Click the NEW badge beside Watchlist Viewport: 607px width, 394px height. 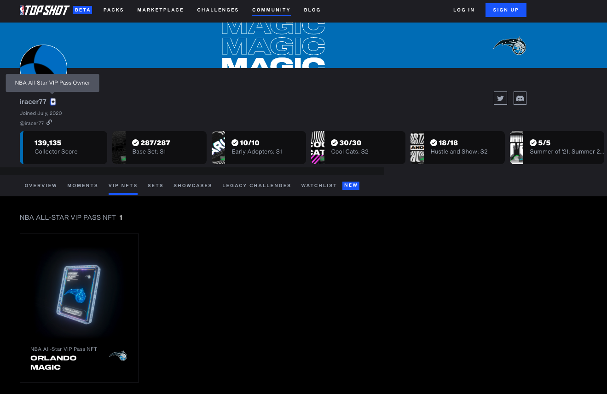point(351,186)
